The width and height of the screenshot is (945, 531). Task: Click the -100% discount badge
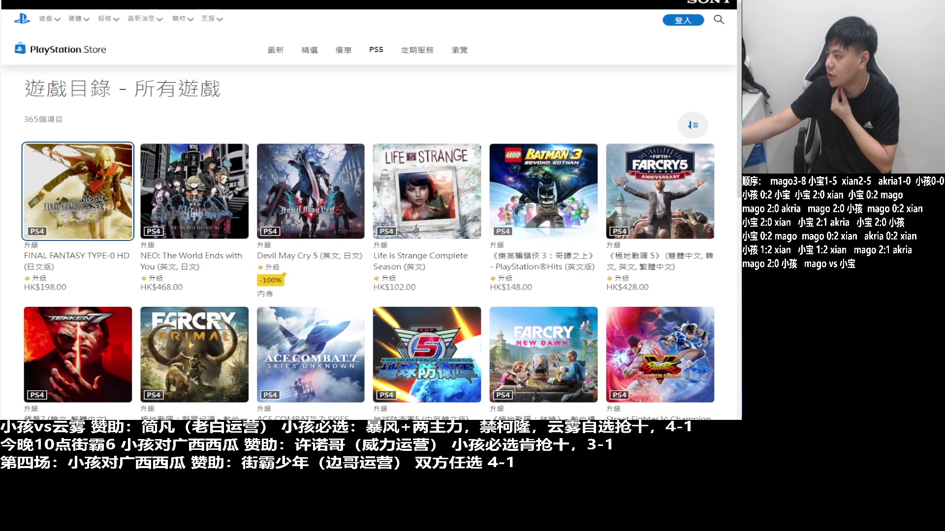click(x=270, y=280)
